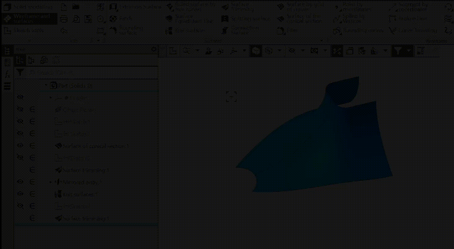454x249 pixels.
Task: Select Surface Trimming:1 at bottom of tree
Action: (86, 218)
